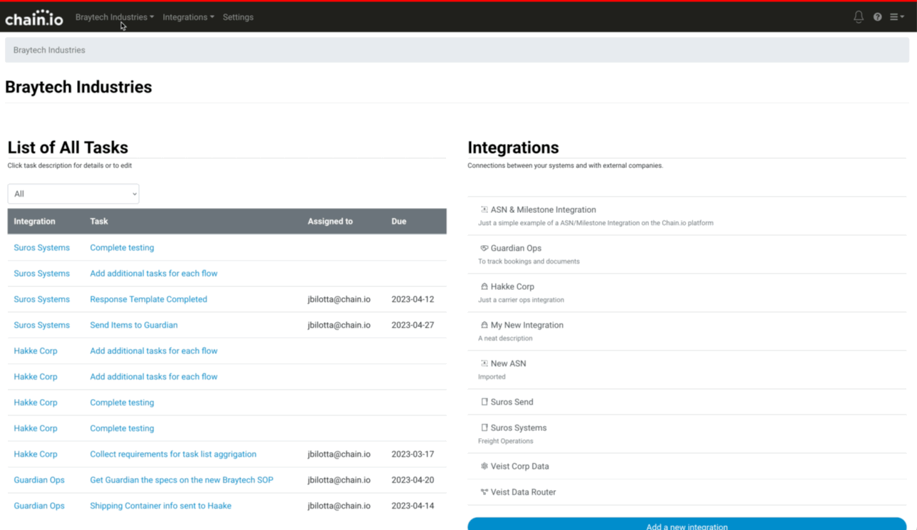Open Response Template Completed task
917x530 pixels.
pos(148,299)
